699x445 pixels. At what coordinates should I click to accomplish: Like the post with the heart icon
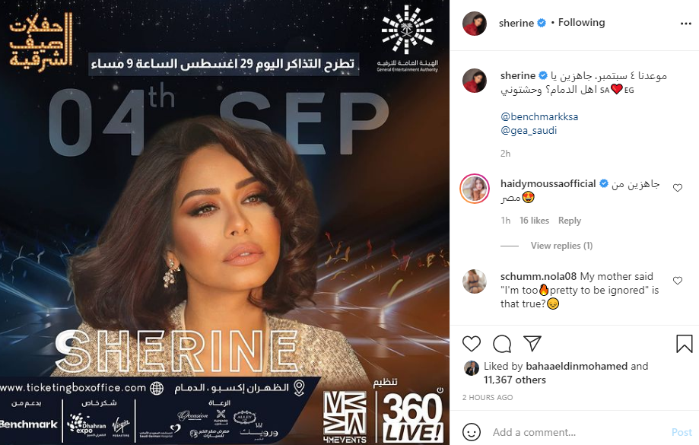click(x=472, y=344)
